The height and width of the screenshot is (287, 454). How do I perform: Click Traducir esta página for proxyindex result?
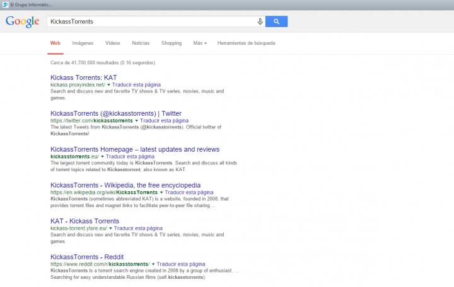(136, 85)
